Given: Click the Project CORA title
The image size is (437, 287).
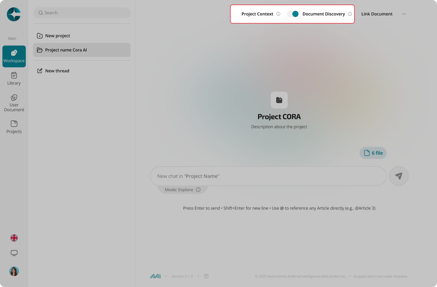Looking at the screenshot, I should click(279, 117).
